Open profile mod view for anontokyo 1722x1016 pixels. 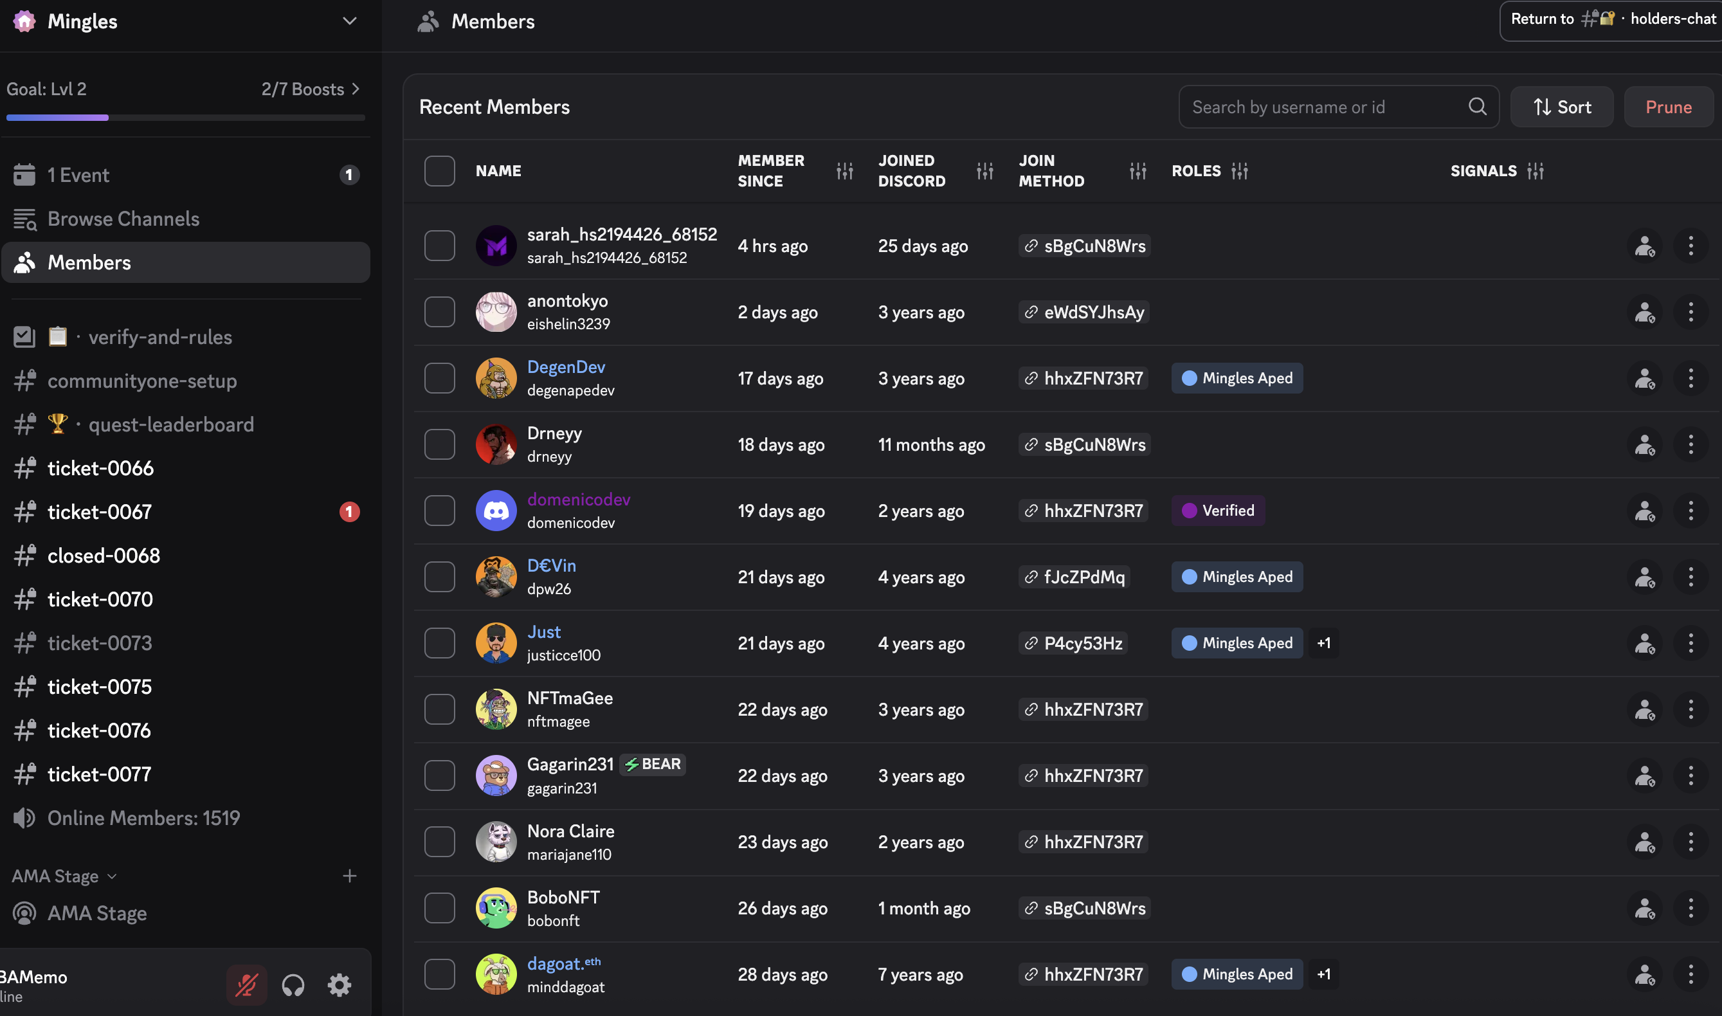1644,312
